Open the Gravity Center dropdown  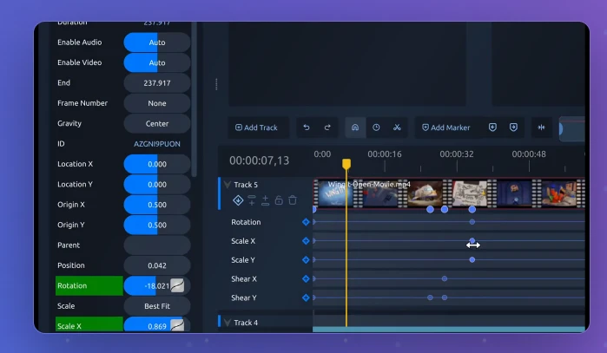(x=157, y=124)
